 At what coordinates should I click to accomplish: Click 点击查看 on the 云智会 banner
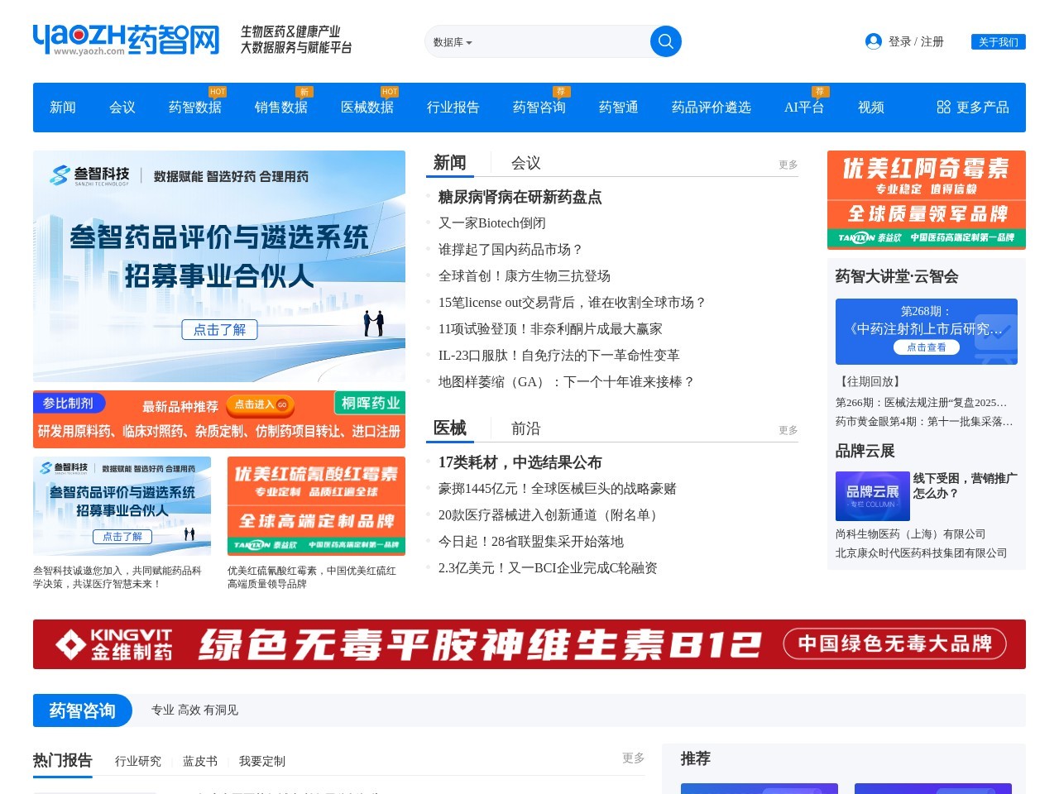tap(927, 347)
